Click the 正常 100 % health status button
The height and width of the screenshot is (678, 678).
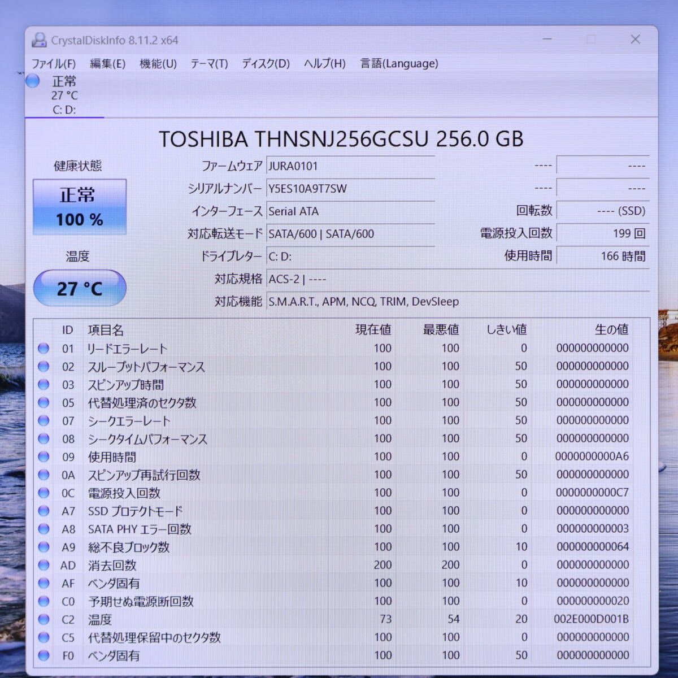[x=80, y=207]
